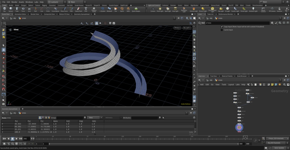
Task: Select the Helix shelf tool
Action: (x=128, y=9)
